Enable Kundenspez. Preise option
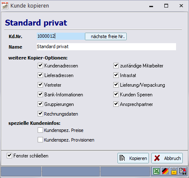This screenshot has height=178, width=189. [40, 130]
